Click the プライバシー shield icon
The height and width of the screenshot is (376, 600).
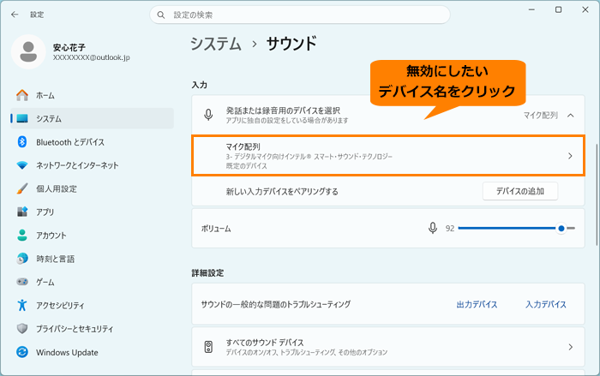tap(22, 329)
